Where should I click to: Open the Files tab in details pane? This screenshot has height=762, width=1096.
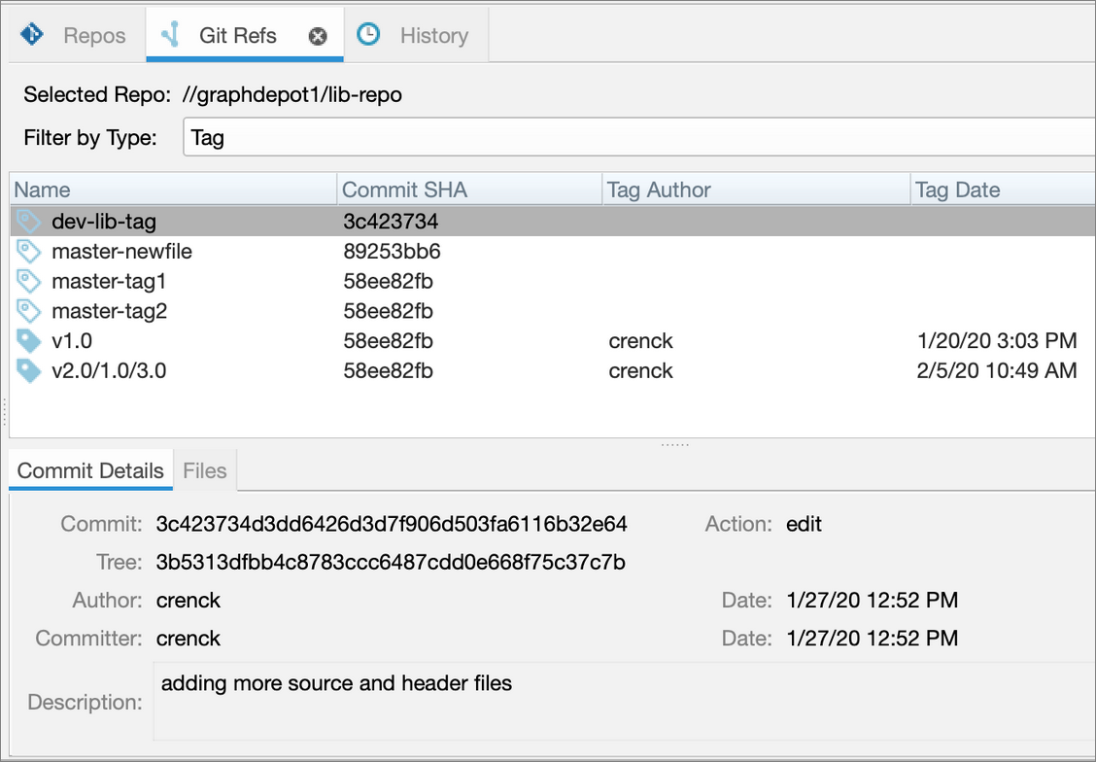click(204, 470)
